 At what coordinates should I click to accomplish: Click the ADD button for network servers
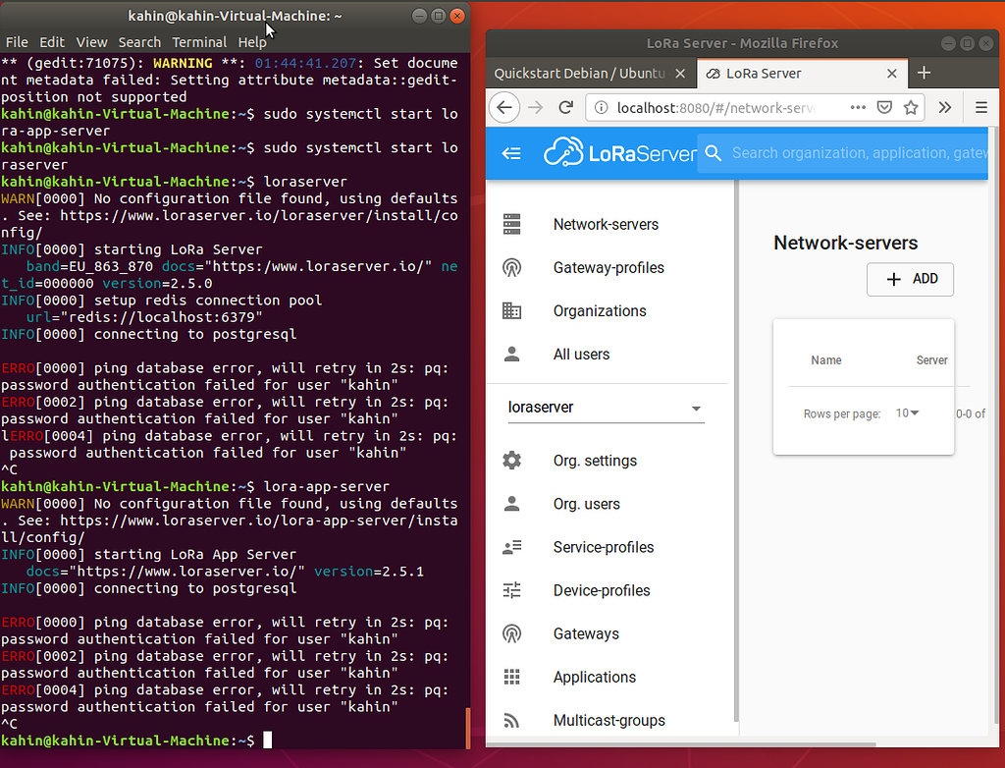pos(910,279)
